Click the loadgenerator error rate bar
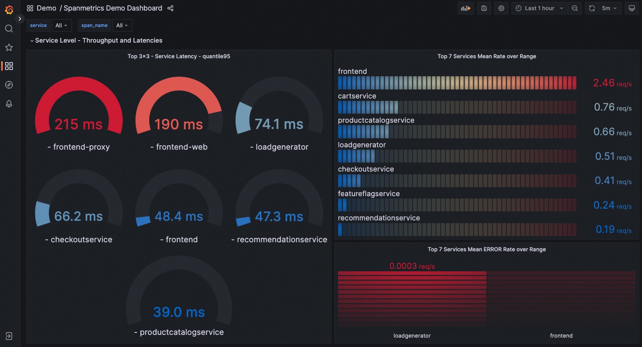Screen dimensions: 642x347 (412, 299)
